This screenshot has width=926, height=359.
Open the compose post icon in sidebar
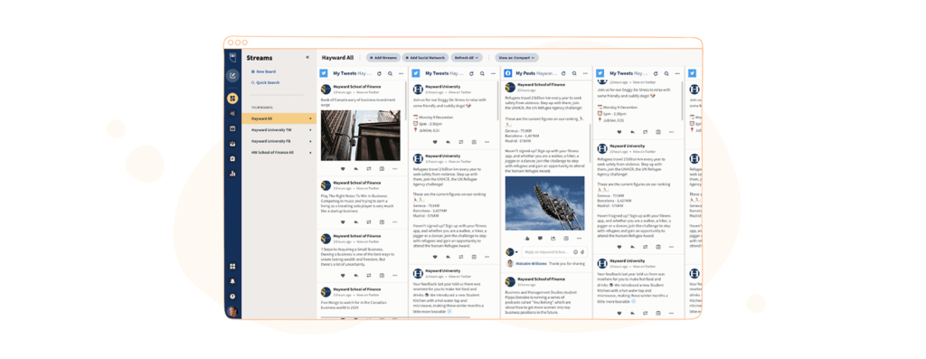(232, 75)
